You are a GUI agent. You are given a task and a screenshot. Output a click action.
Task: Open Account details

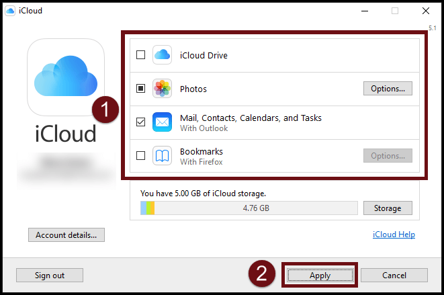66,235
